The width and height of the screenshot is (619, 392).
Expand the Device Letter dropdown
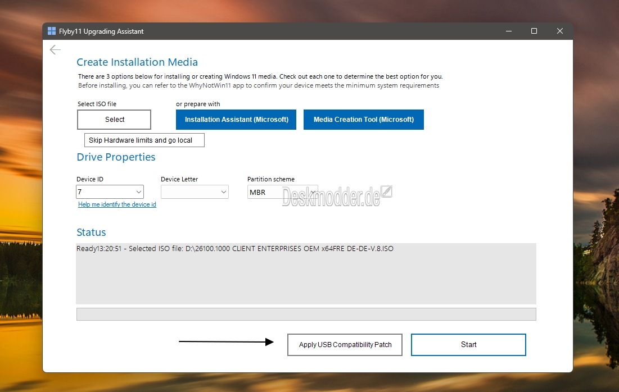pyautogui.click(x=195, y=192)
